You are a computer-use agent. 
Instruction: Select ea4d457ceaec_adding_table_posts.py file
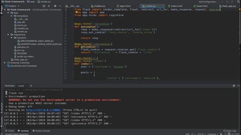pos(40,44)
